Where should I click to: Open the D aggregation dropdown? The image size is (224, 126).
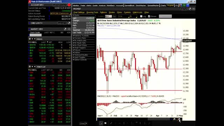point(133,16)
